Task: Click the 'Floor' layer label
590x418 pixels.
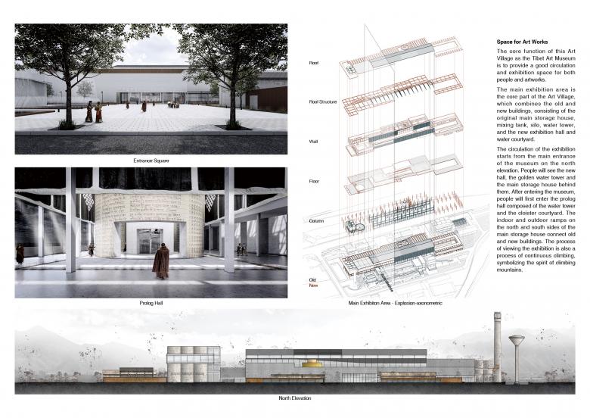Action: [x=314, y=181]
